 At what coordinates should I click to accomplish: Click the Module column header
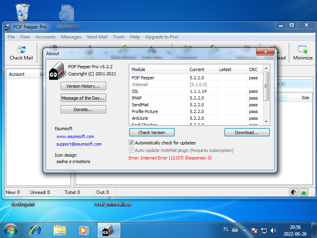[158, 69]
